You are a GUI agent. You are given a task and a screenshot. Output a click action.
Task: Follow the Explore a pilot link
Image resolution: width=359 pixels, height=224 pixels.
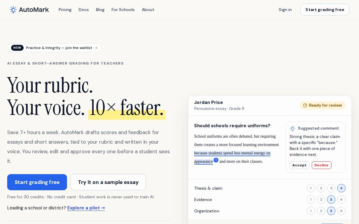[86, 208]
